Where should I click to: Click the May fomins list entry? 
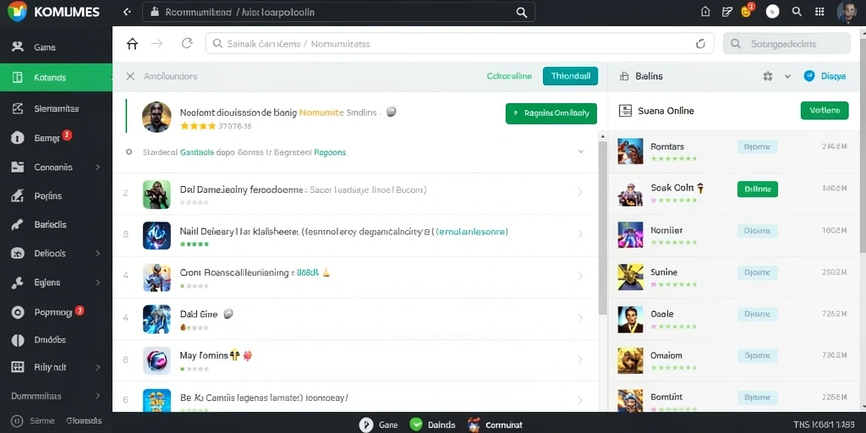point(356,360)
